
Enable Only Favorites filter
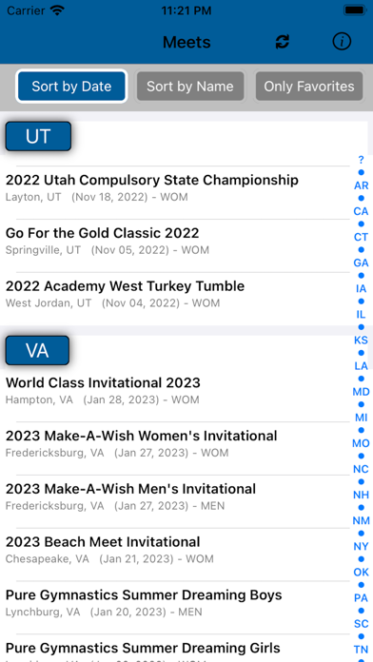309,87
